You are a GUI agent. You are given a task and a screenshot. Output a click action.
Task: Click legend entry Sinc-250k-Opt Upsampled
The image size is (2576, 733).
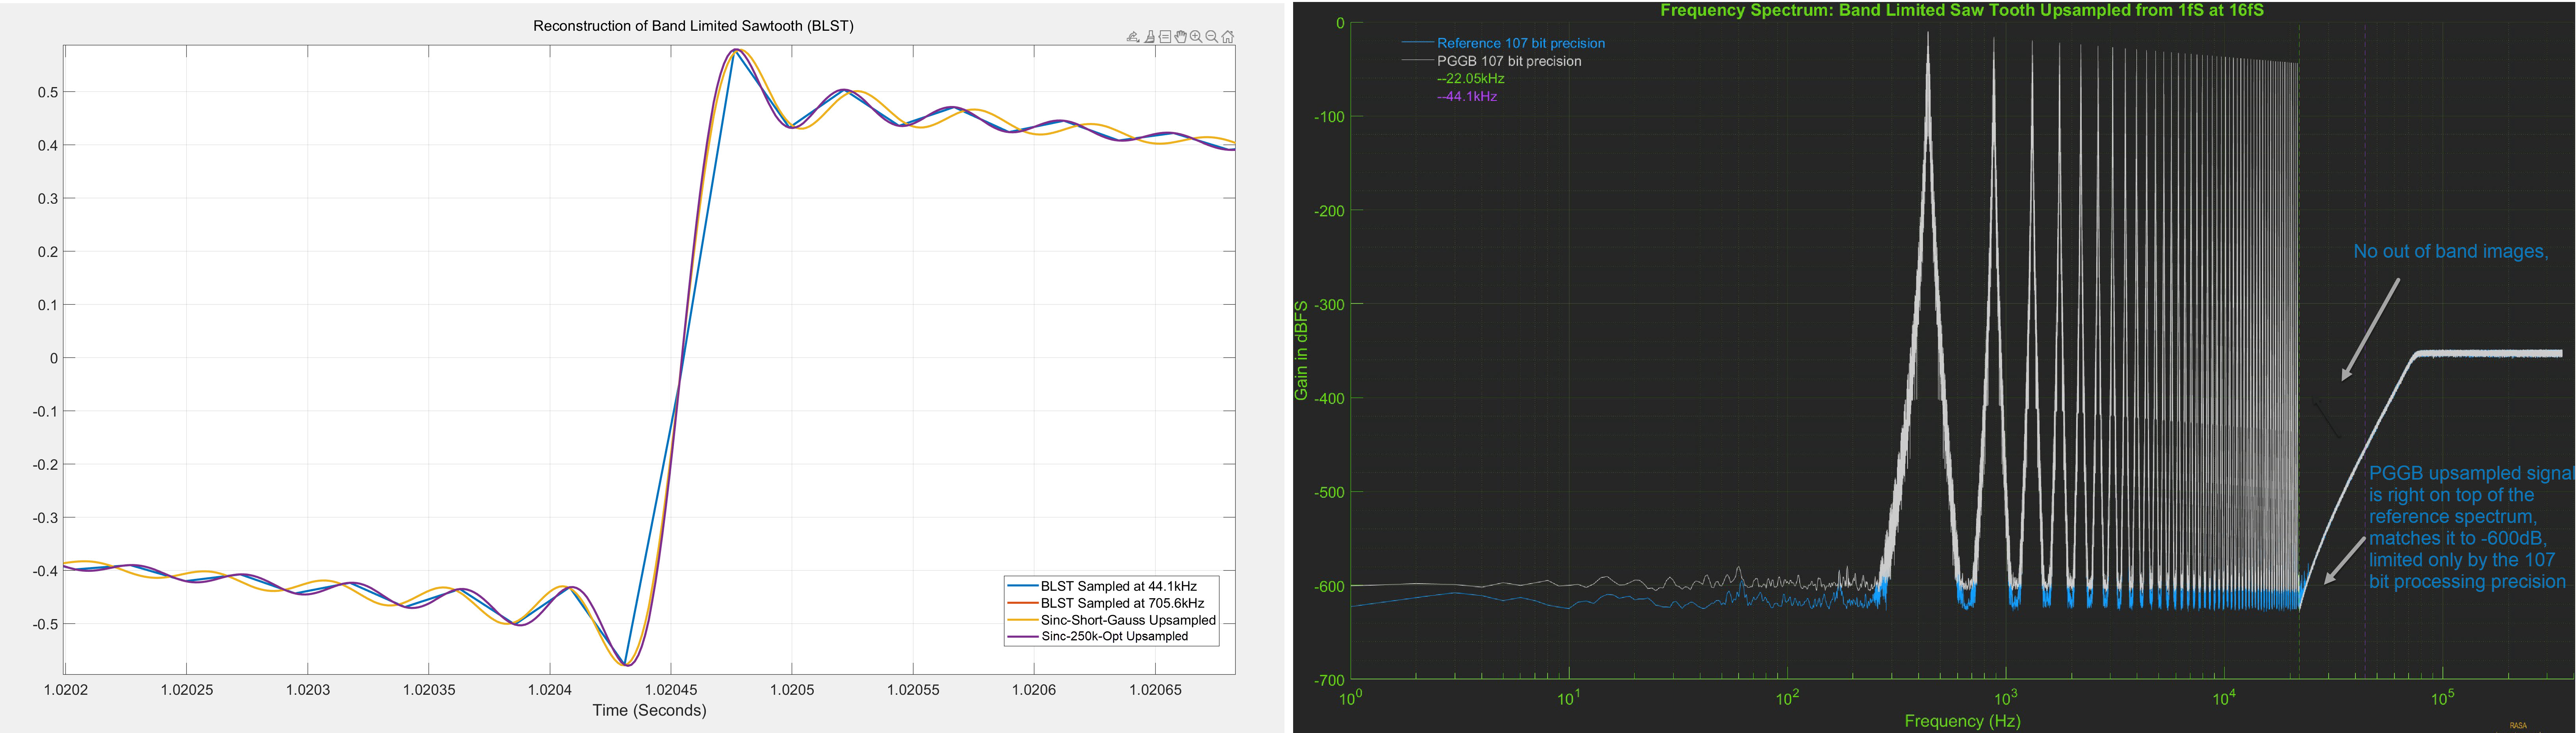tap(1098, 636)
